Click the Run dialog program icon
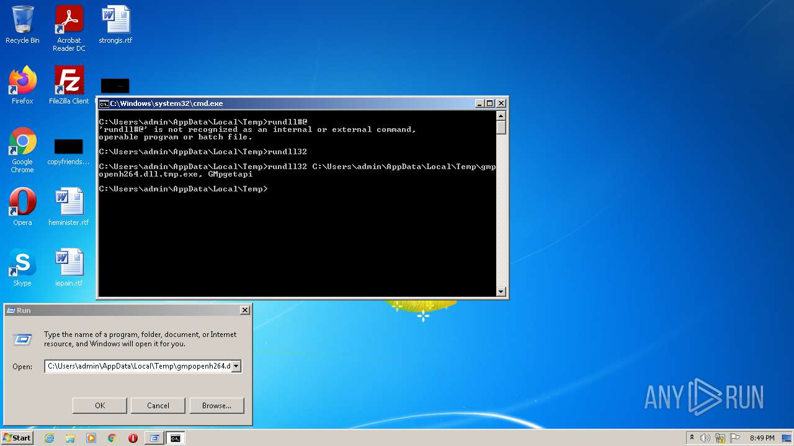The width and height of the screenshot is (794, 446). pyautogui.click(x=23, y=339)
